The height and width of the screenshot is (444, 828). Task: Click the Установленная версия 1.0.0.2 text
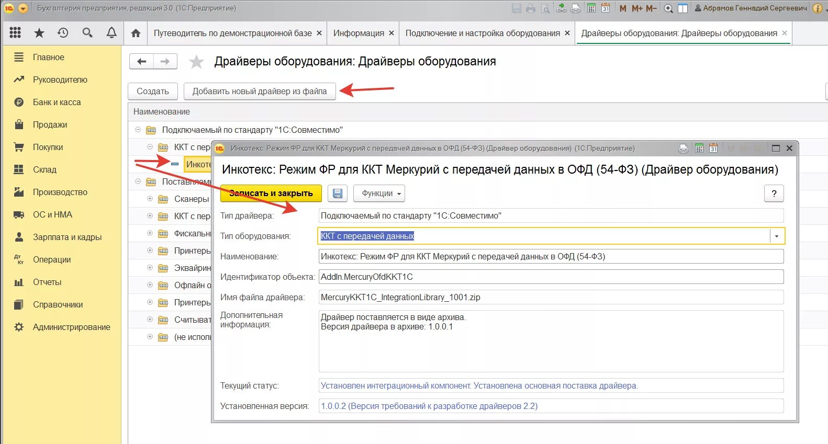coord(429,406)
